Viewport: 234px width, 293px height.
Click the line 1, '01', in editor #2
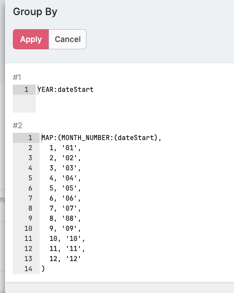pyautogui.click(x=65, y=148)
